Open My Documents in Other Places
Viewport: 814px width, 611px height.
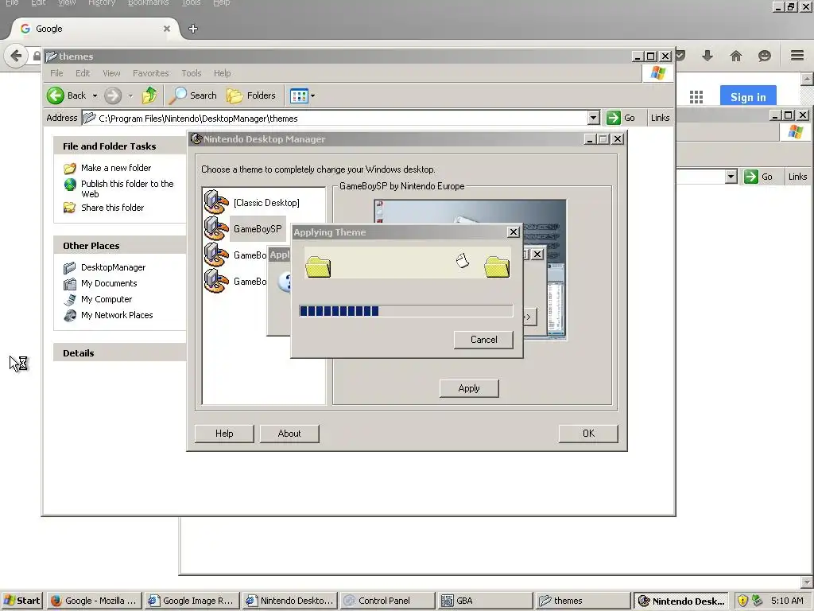coord(109,283)
